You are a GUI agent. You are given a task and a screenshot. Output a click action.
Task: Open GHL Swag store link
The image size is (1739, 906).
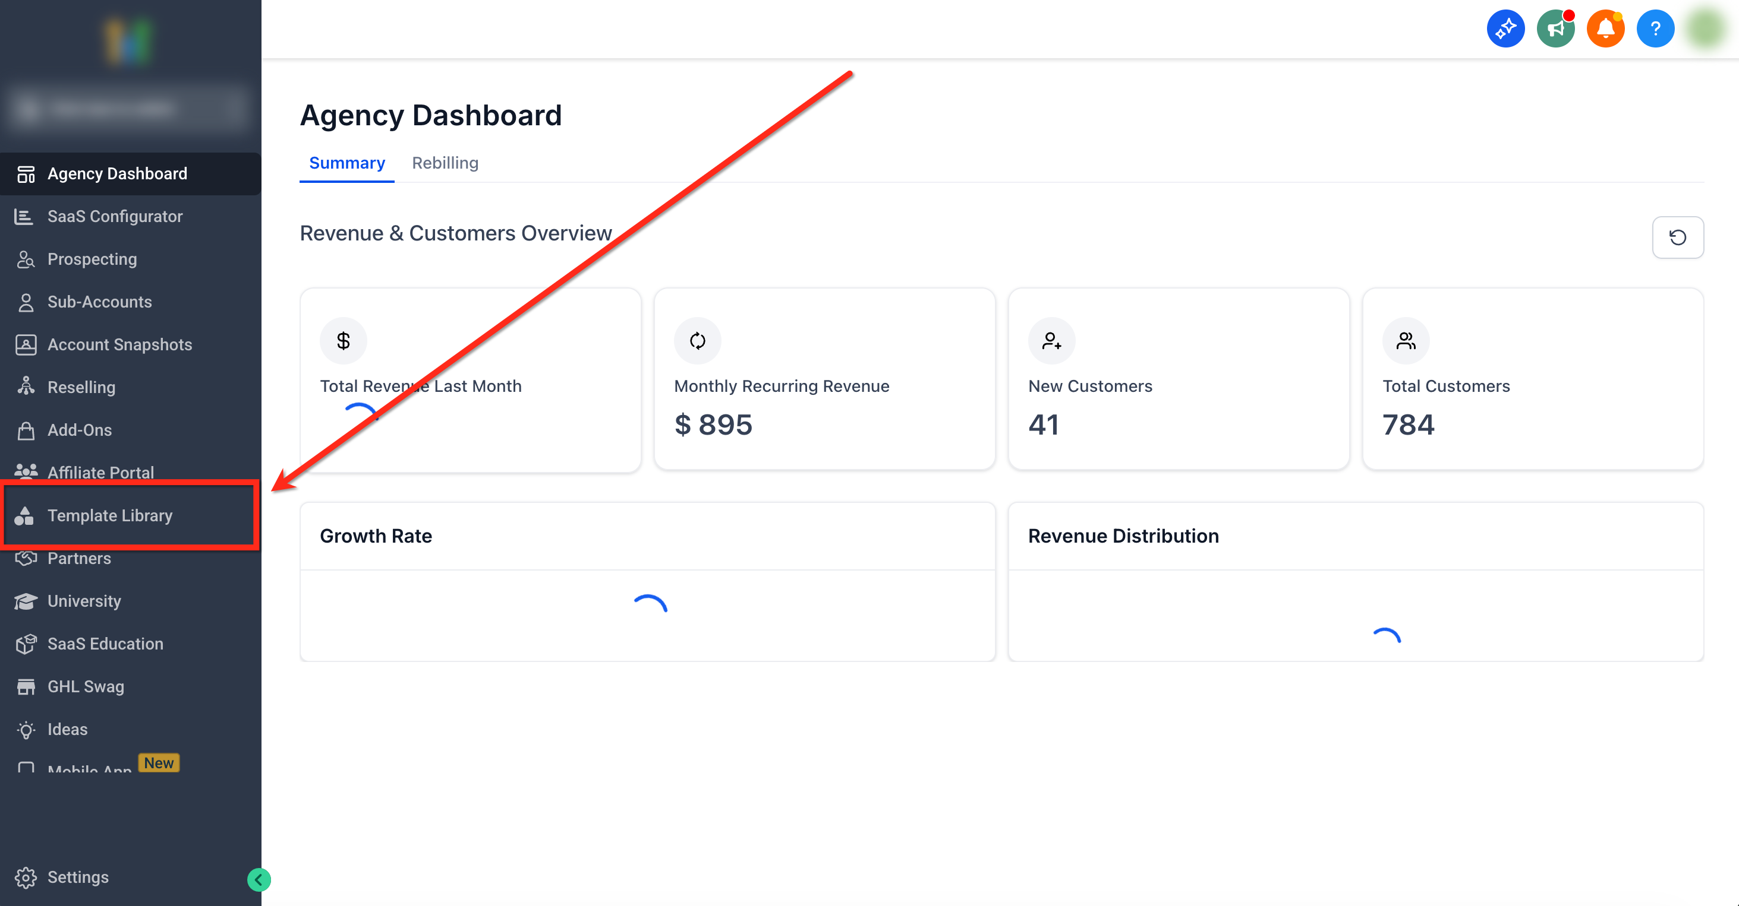tap(86, 687)
